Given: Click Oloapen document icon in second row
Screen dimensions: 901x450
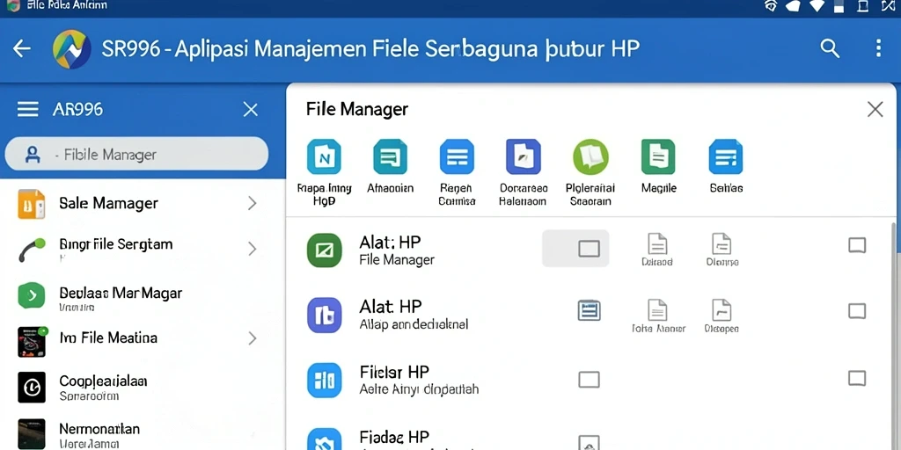Looking at the screenshot, I should click(x=722, y=310).
